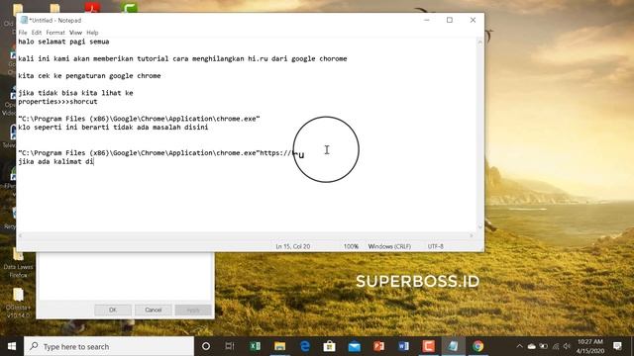Screen dimensions: 634x356
Task: Click Cancel in the Properties dialog
Action: [154, 310]
